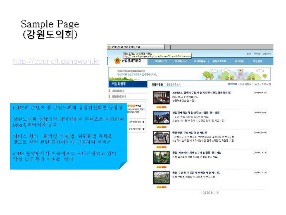Go to page [3] of the list
Screen dimensions: 286x215
(x=208, y=193)
